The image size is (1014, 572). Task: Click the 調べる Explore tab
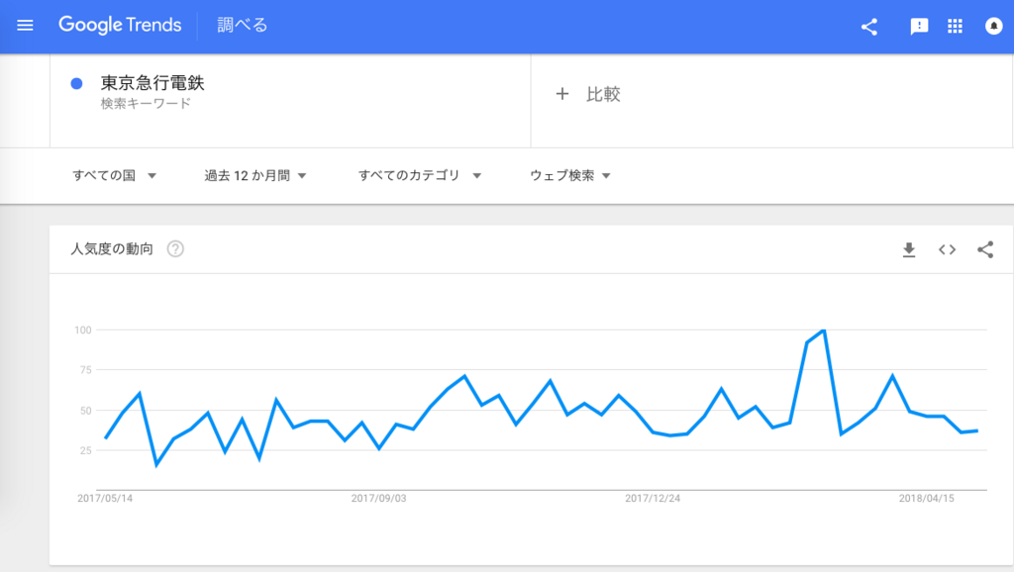coord(243,25)
